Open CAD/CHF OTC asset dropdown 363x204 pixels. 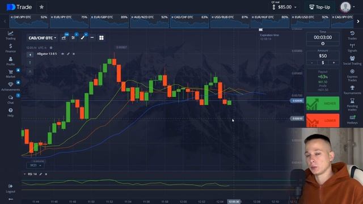pos(43,38)
